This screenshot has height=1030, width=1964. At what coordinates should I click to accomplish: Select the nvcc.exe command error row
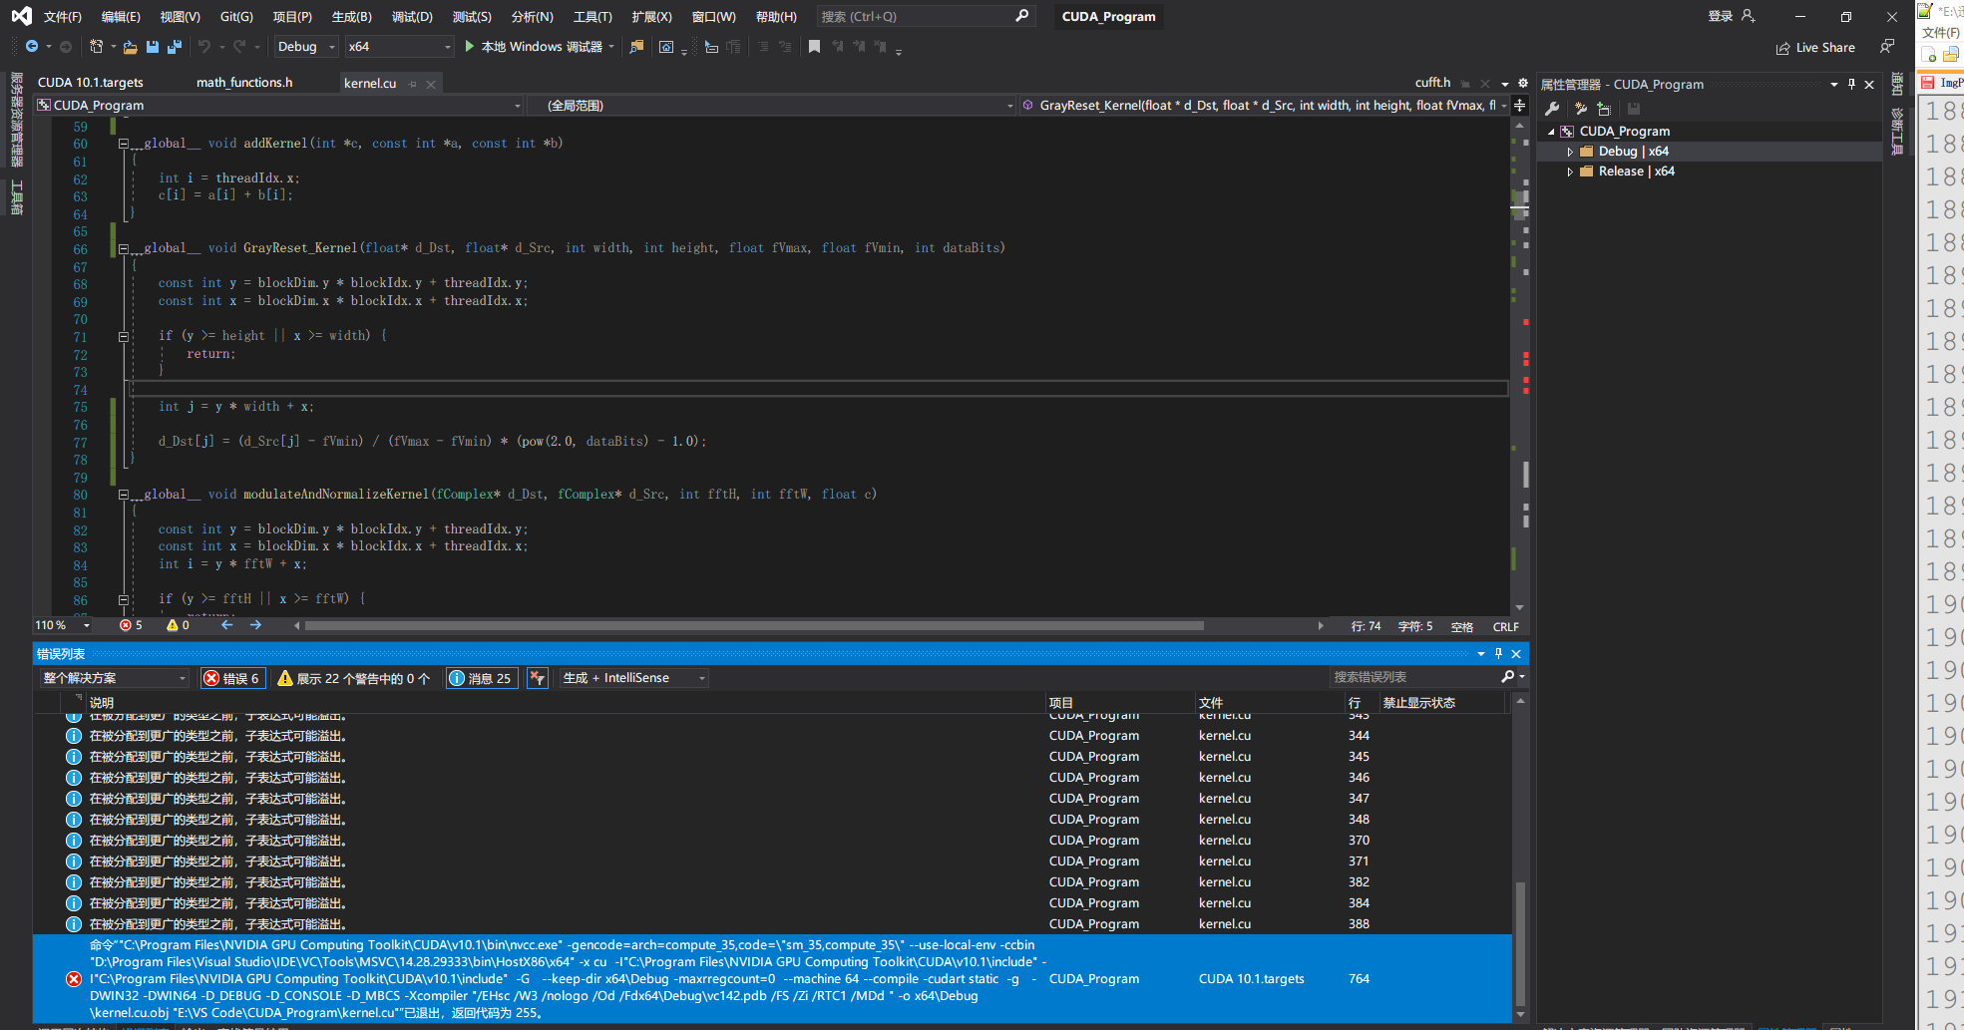[x=772, y=978]
